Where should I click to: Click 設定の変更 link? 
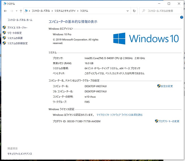(x=167, y=86)
